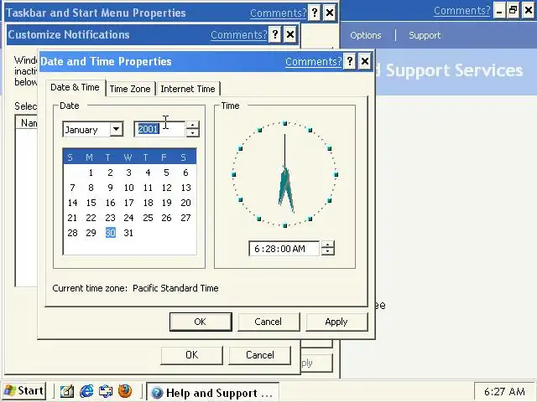Click Apply in Date and Time Properties

coord(336,322)
